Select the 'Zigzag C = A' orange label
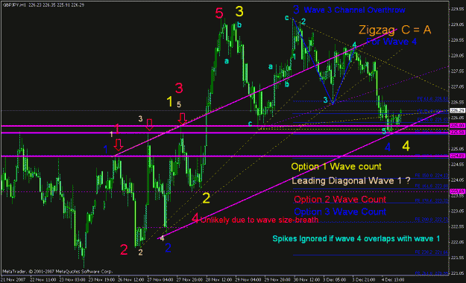Image resolution: width=466 pixels, height=283 pixels. click(x=394, y=30)
